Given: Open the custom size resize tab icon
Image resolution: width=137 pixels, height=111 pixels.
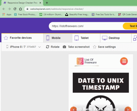Looking at the screenshot, I should point(135,38).
